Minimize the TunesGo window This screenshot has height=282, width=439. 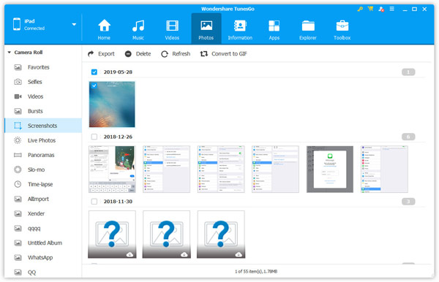click(405, 9)
